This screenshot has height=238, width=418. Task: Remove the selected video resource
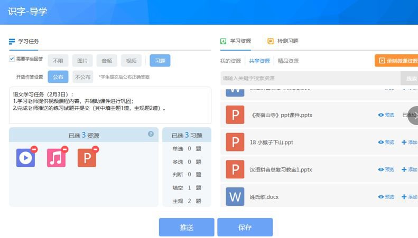pyautogui.click(x=34, y=149)
